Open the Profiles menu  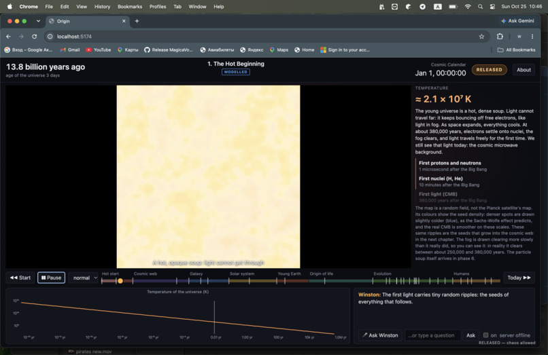(158, 7)
